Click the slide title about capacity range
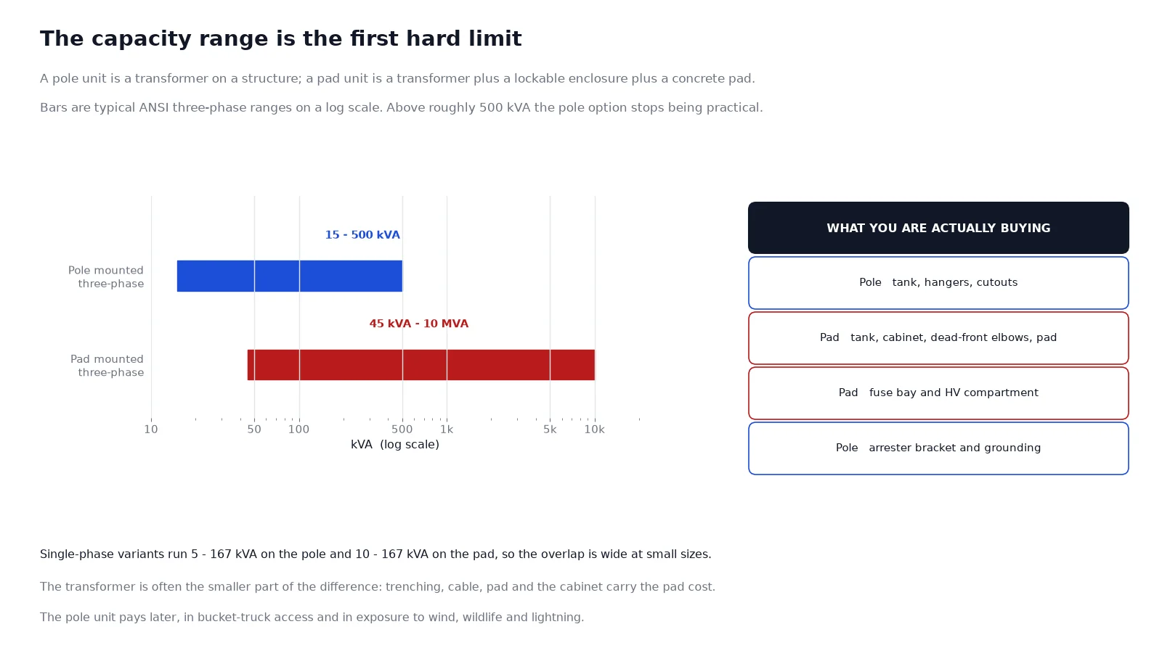1162x653 pixels. pyautogui.click(x=281, y=38)
